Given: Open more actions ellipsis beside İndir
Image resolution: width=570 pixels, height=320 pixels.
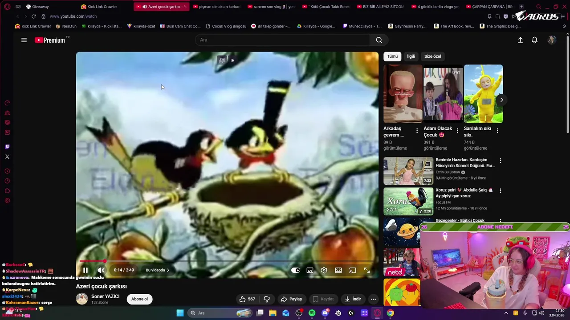Looking at the screenshot, I should click(x=373, y=299).
